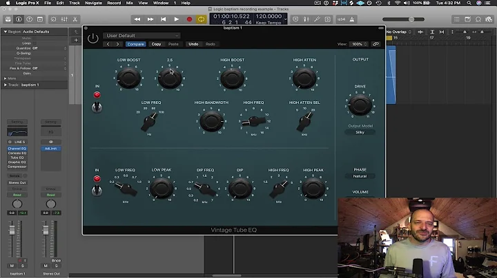Image resolution: width=497 pixels, height=278 pixels.
Task: Click the Low Boost knob
Action: 128,78
